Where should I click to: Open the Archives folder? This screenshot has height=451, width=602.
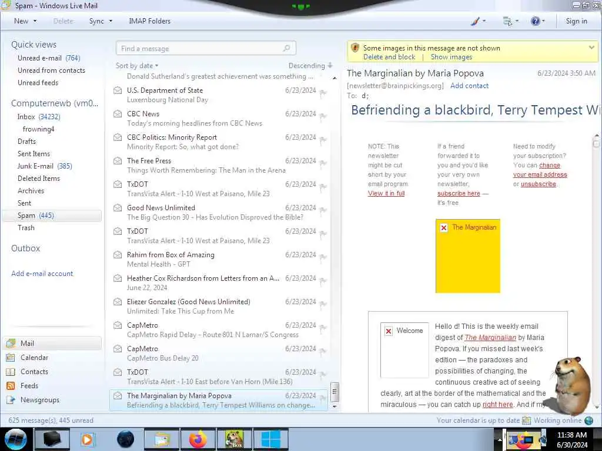[31, 191]
